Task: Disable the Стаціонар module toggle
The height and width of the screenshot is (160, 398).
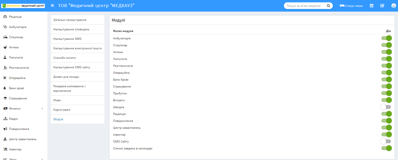Action: coord(386,45)
